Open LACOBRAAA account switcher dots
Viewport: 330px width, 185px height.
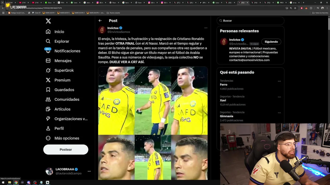(89, 171)
